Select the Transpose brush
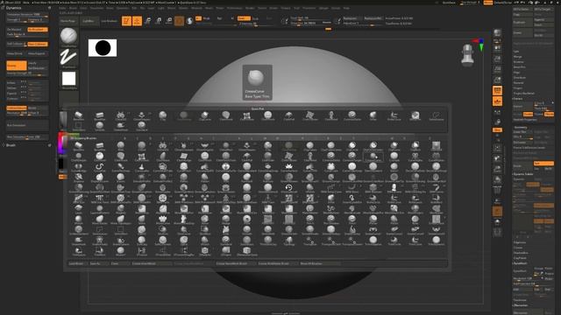This screenshot has height=315, width=561. [309, 241]
